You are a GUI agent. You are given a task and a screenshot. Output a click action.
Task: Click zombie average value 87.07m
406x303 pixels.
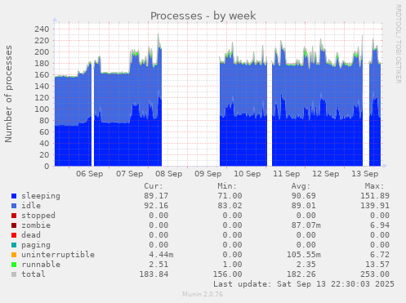pos(306,225)
